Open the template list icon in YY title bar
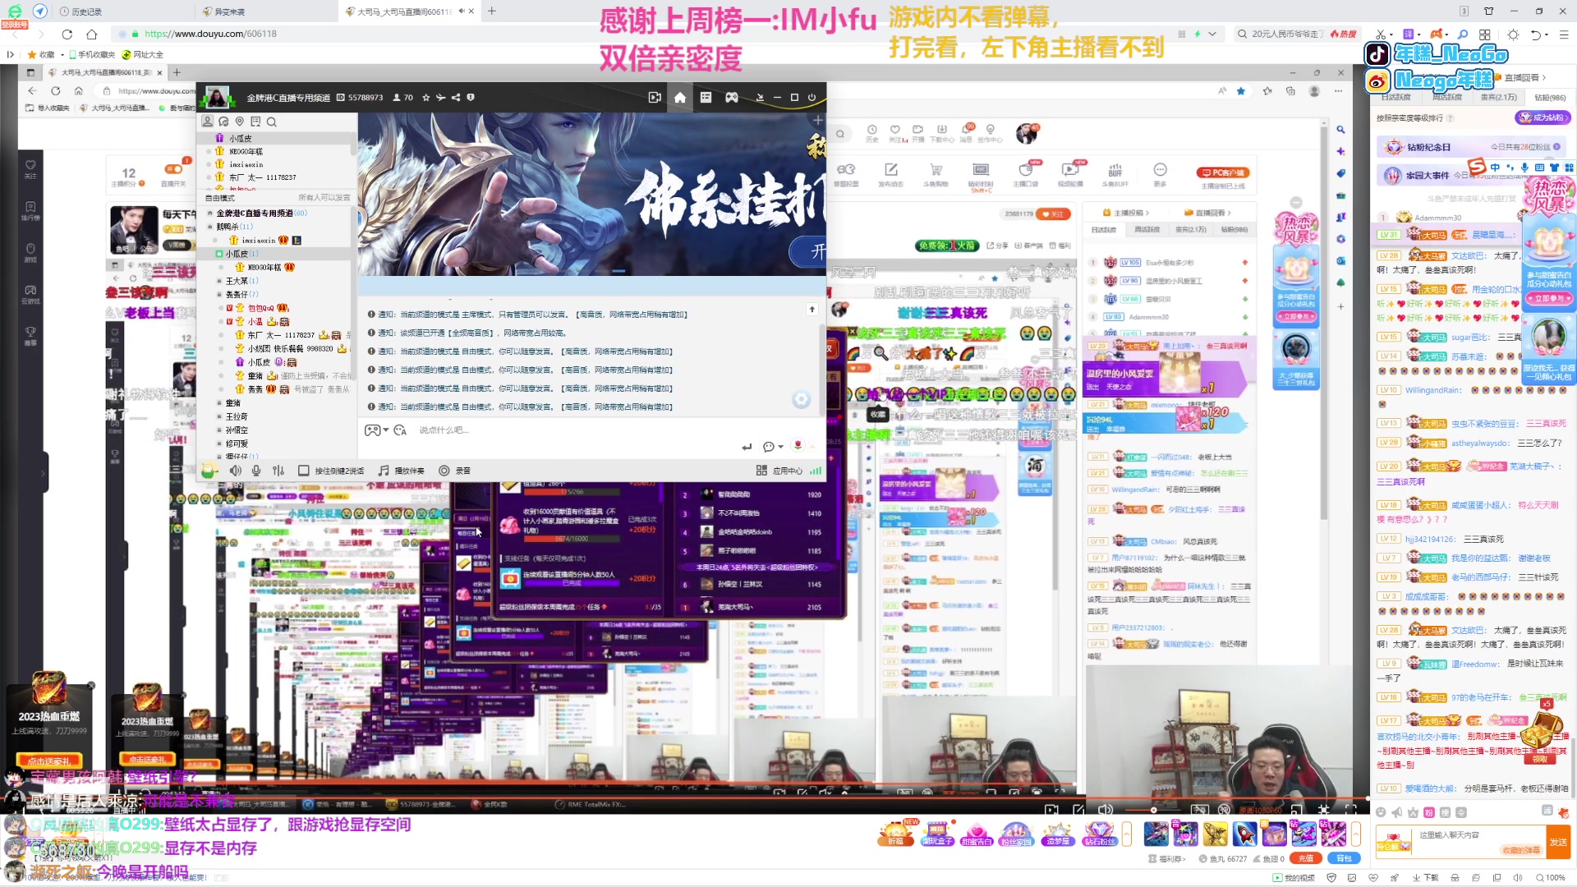Viewport: 1577px width, 887px height. [x=706, y=98]
